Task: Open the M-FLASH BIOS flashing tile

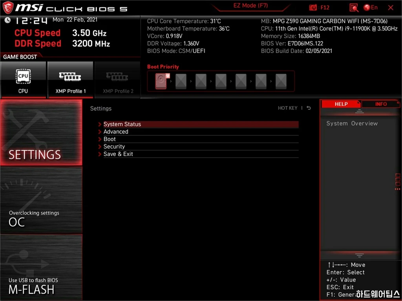Action: pos(41,267)
